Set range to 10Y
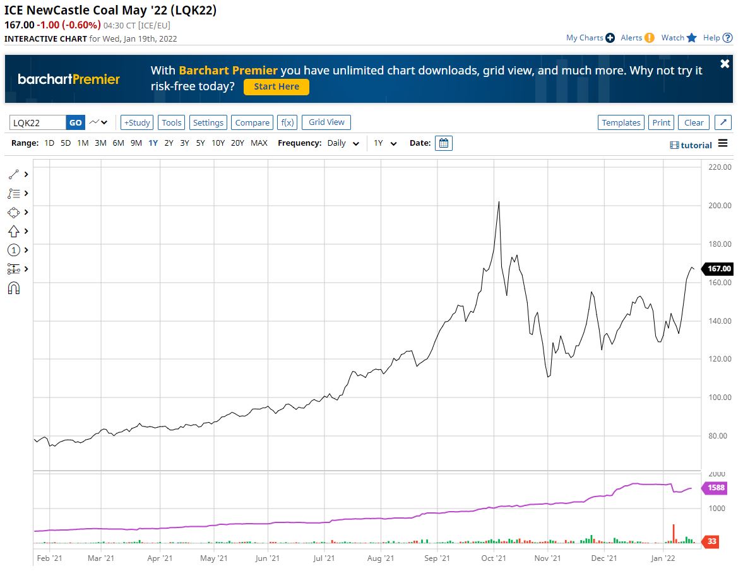This screenshot has width=743, height=571. [x=218, y=143]
